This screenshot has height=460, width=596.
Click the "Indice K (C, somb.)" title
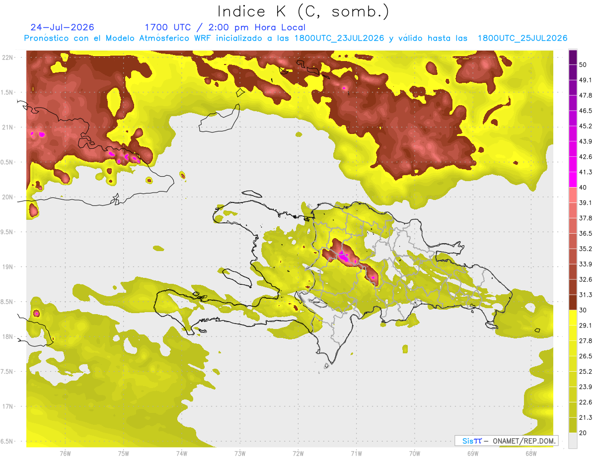pyautogui.click(x=303, y=11)
